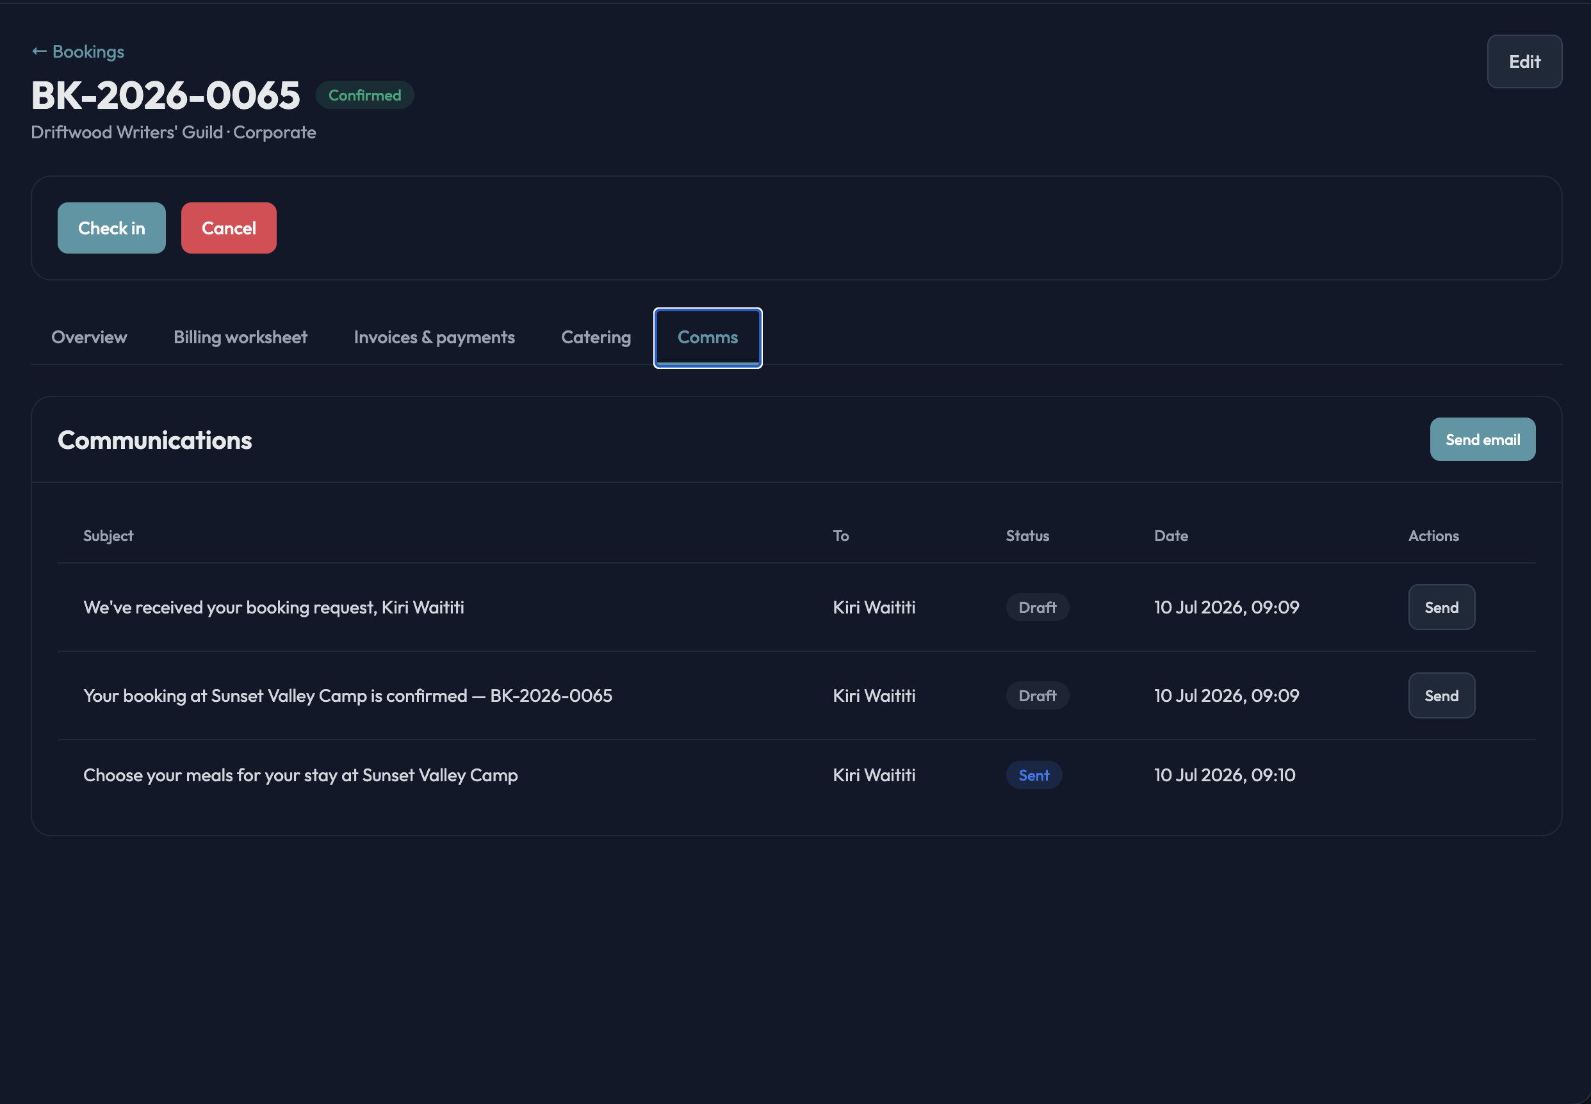
Task: Click the Edit button
Action: [x=1524, y=61]
